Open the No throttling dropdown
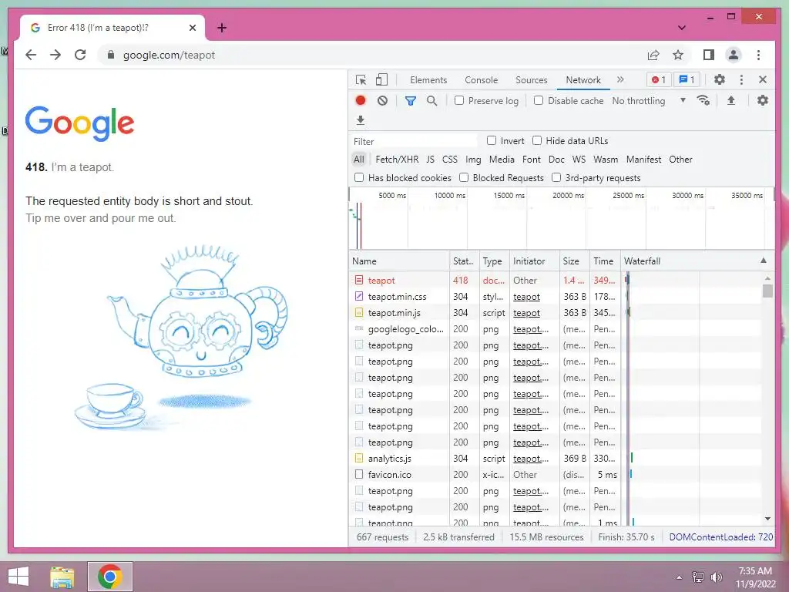Screen dimensions: 789x592 pyautogui.click(x=649, y=101)
